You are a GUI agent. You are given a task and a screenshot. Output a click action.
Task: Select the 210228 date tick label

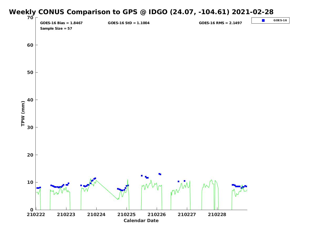click(217, 214)
